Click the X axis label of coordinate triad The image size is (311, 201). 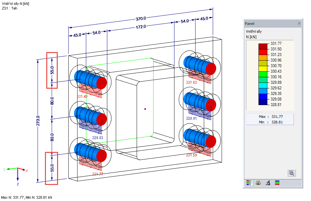(x=27, y=171)
